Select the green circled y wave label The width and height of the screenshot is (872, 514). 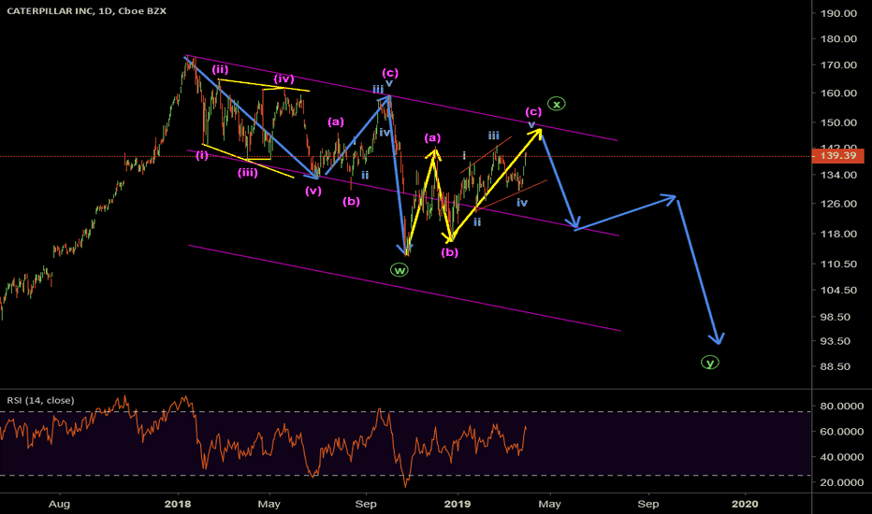tap(709, 363)
